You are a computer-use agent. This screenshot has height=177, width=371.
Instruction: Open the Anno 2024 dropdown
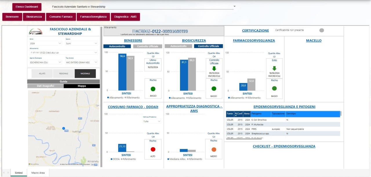[x=46, y=43]
